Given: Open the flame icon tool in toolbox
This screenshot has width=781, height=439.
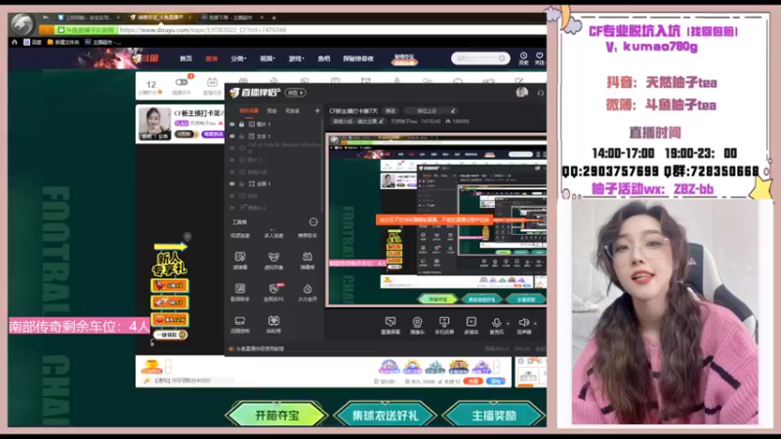Looking at the screenshot, I should [x=308, y=289].
